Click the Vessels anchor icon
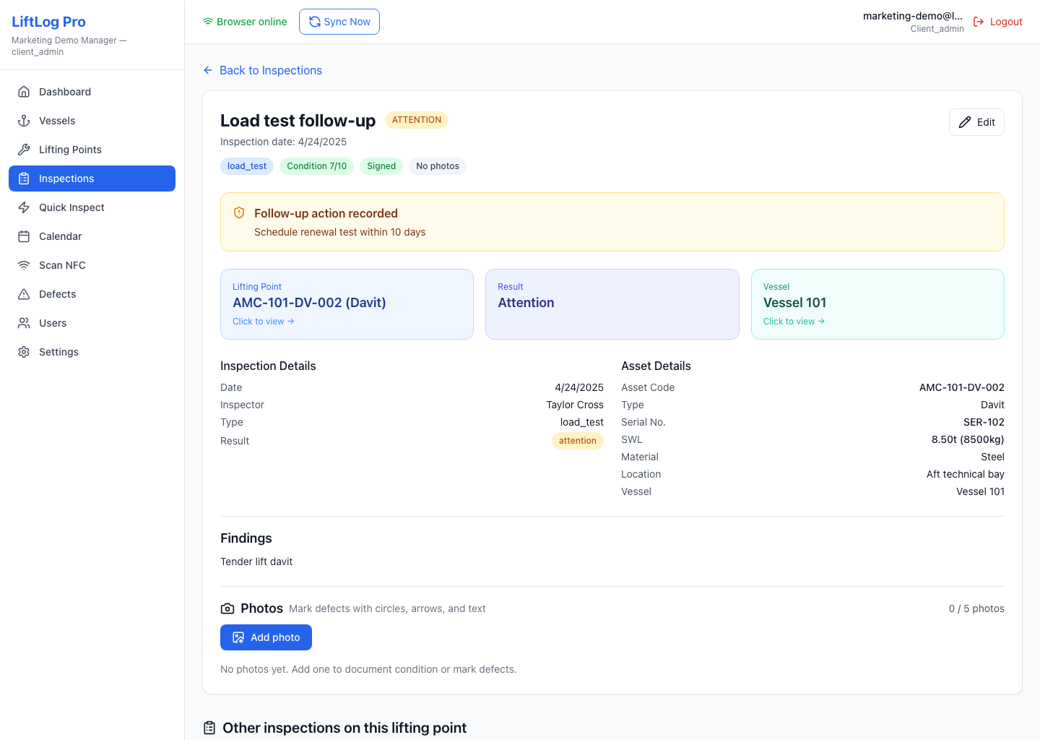This screenshot has width=1040, height=740. coord(24,121)
